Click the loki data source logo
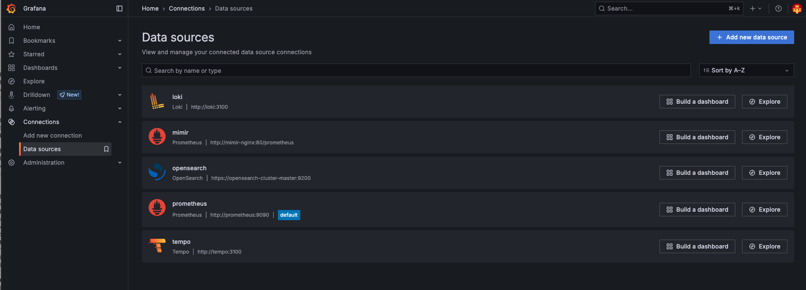Viewport: 806px width, 290px height. pyautogui.click(x=157, y=102)
